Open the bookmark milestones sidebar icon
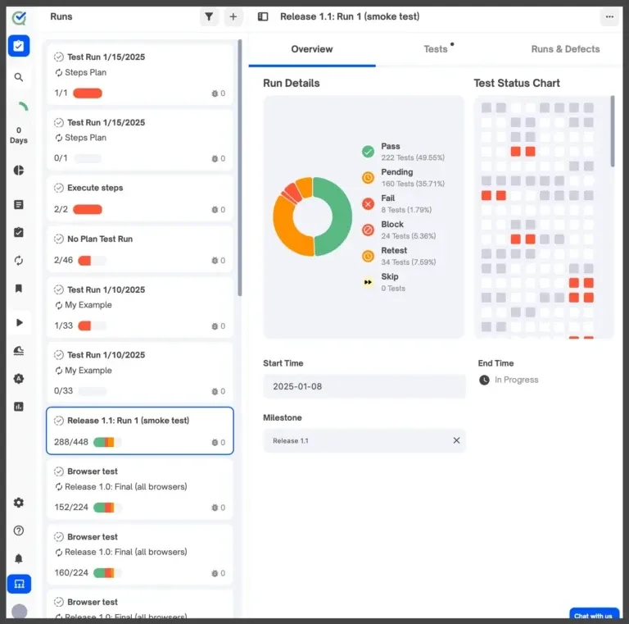Viewport: 629px width, 624px height. pos(19,289)
